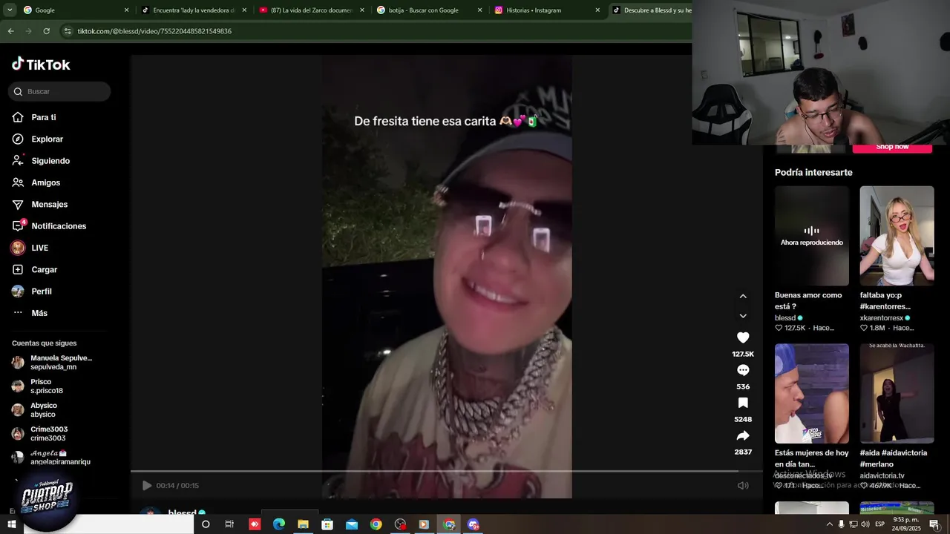This screenshot has height=534, width=950.
Task: Open the comments on the video
Action: click(743, 370)
